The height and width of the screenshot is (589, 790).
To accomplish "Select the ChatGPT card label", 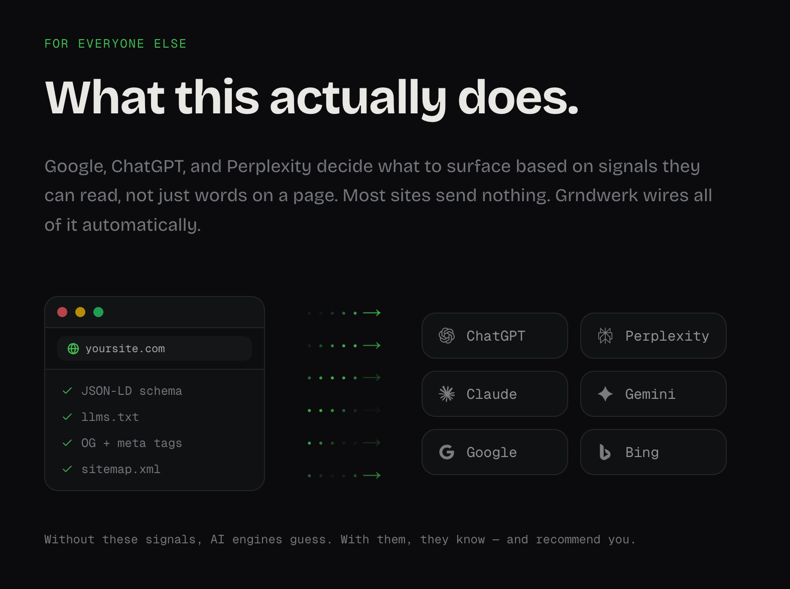I will click(x=496, y=336).
